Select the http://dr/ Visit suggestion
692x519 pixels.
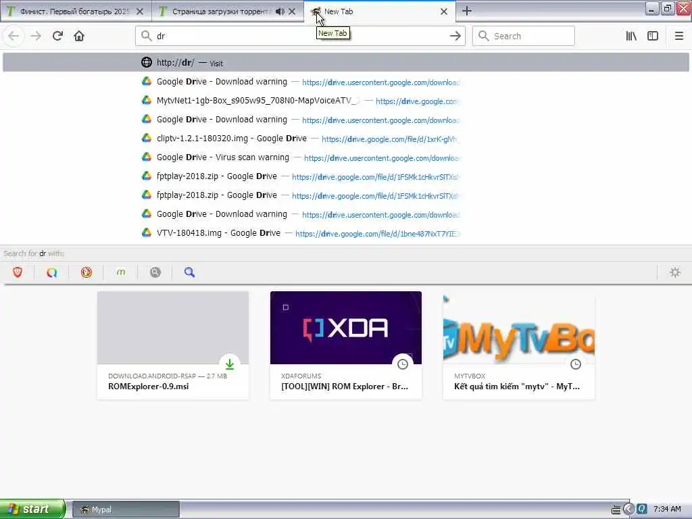pos(345,62)
